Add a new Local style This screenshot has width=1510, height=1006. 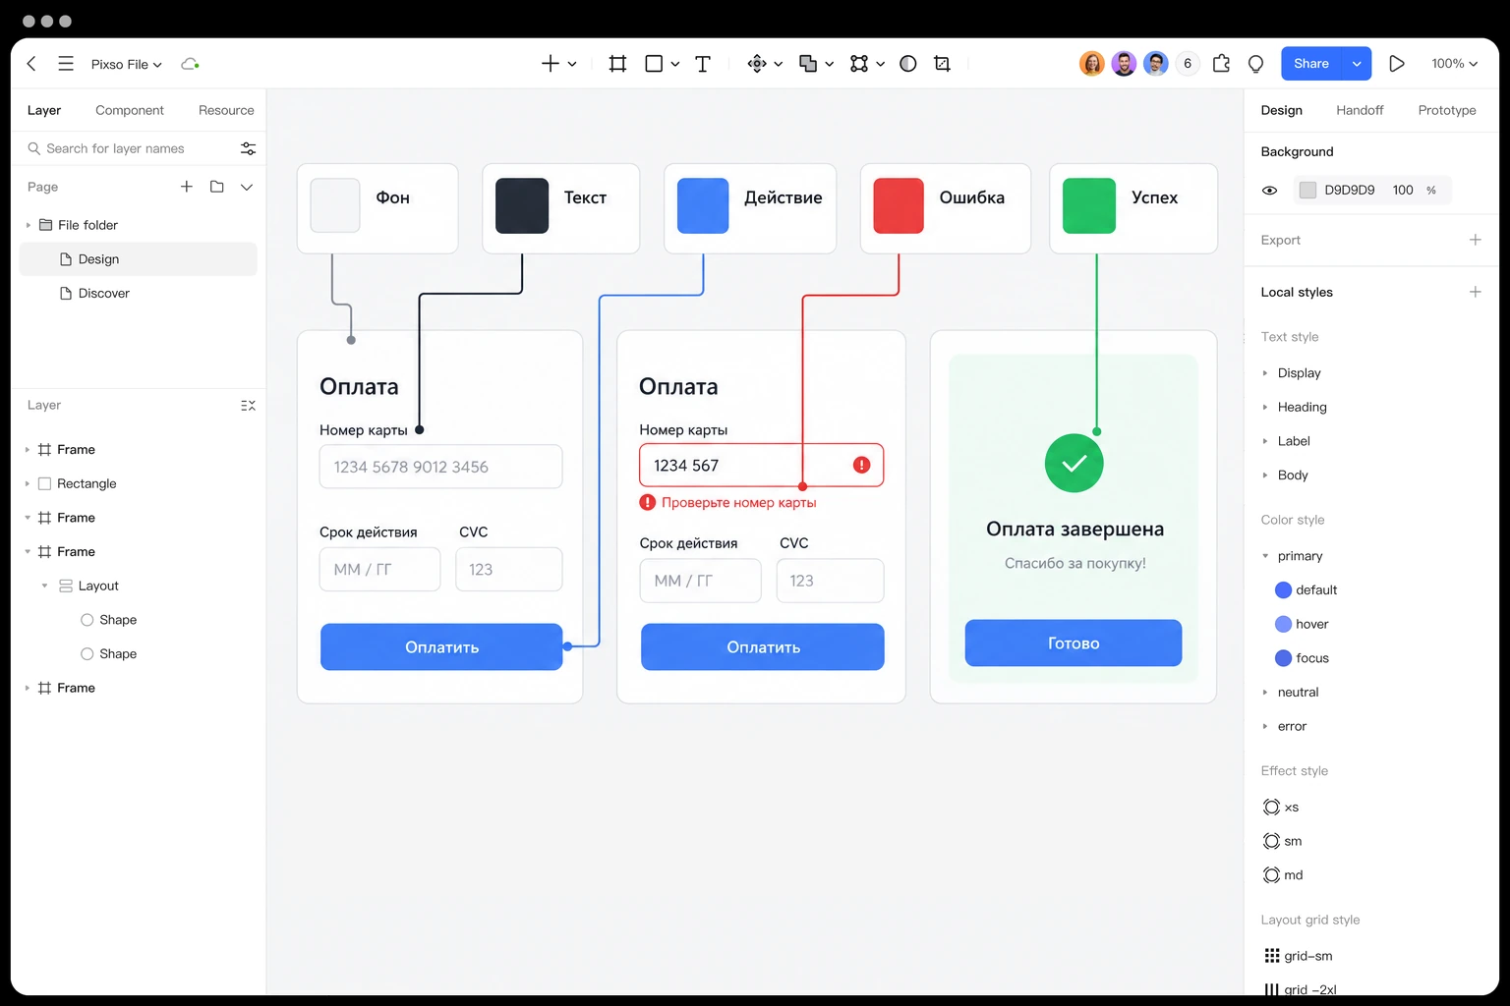click(x=1475, y=292)
